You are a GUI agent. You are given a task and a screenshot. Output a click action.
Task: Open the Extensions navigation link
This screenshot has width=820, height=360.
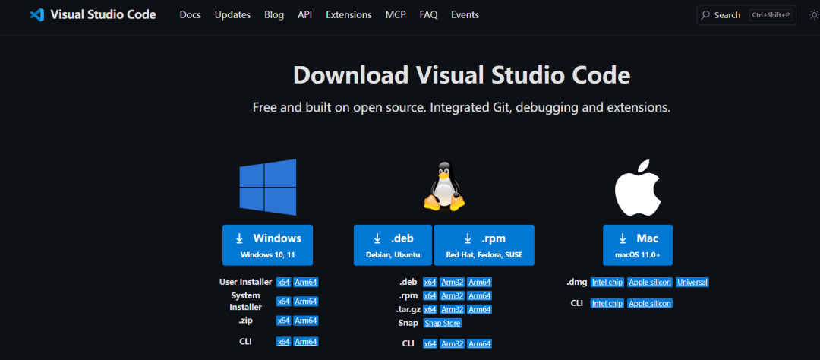click(x=348, y=14)
